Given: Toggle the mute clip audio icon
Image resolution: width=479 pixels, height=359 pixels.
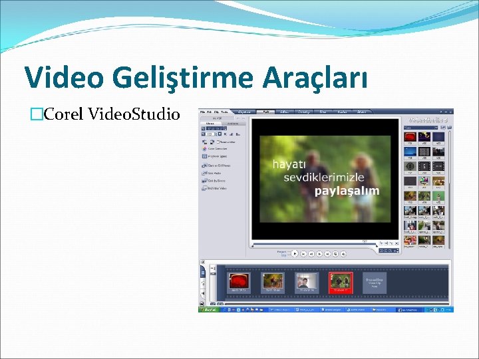Looking at the screenshot, I should pyautogui.click(x=226, y=134).
